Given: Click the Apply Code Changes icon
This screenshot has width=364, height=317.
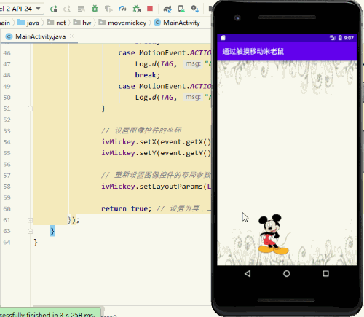Looking at the screenshot, I should (x=81, y=9).
